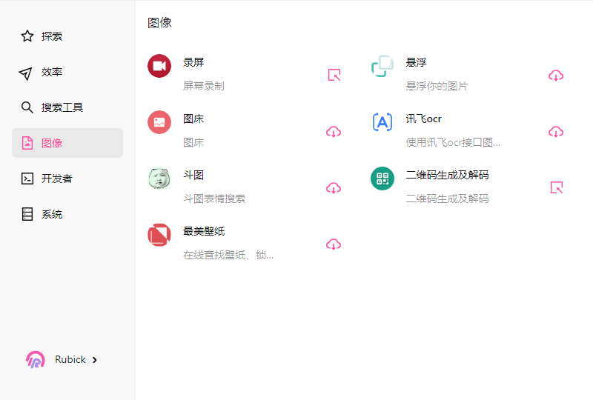Open the installed 录屏 plugin arrow icon
This screenshot has height=400, width=593.
coord(334,75)
